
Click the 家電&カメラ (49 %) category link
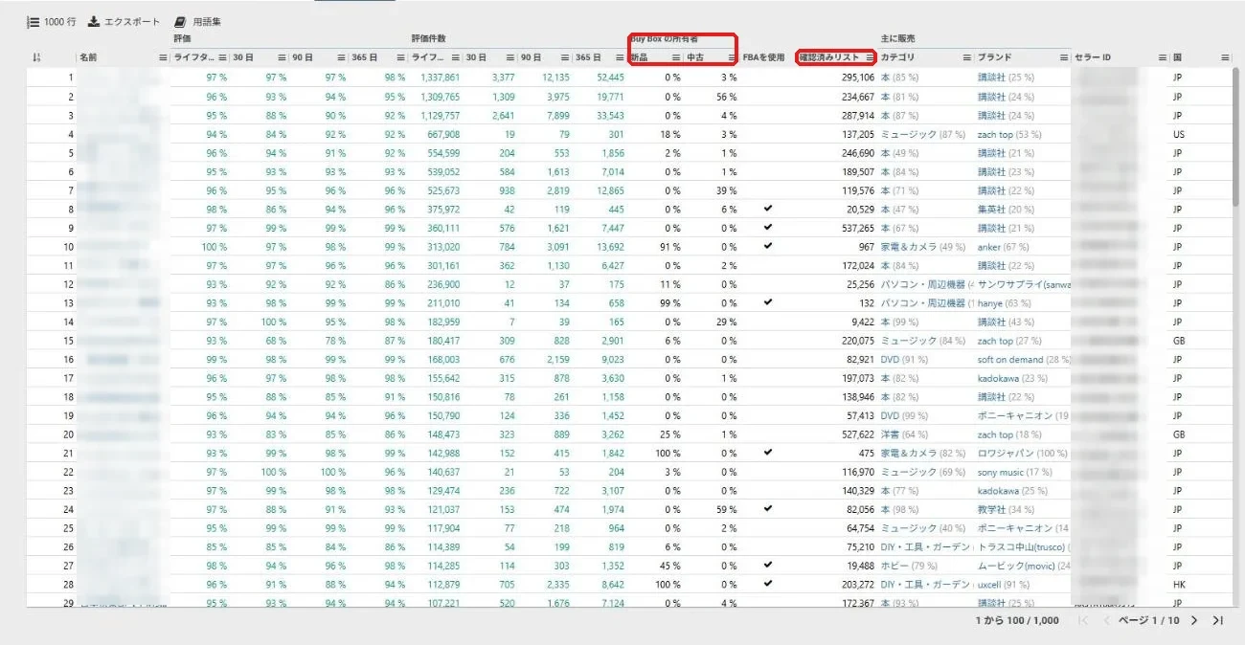pos(923,247)
